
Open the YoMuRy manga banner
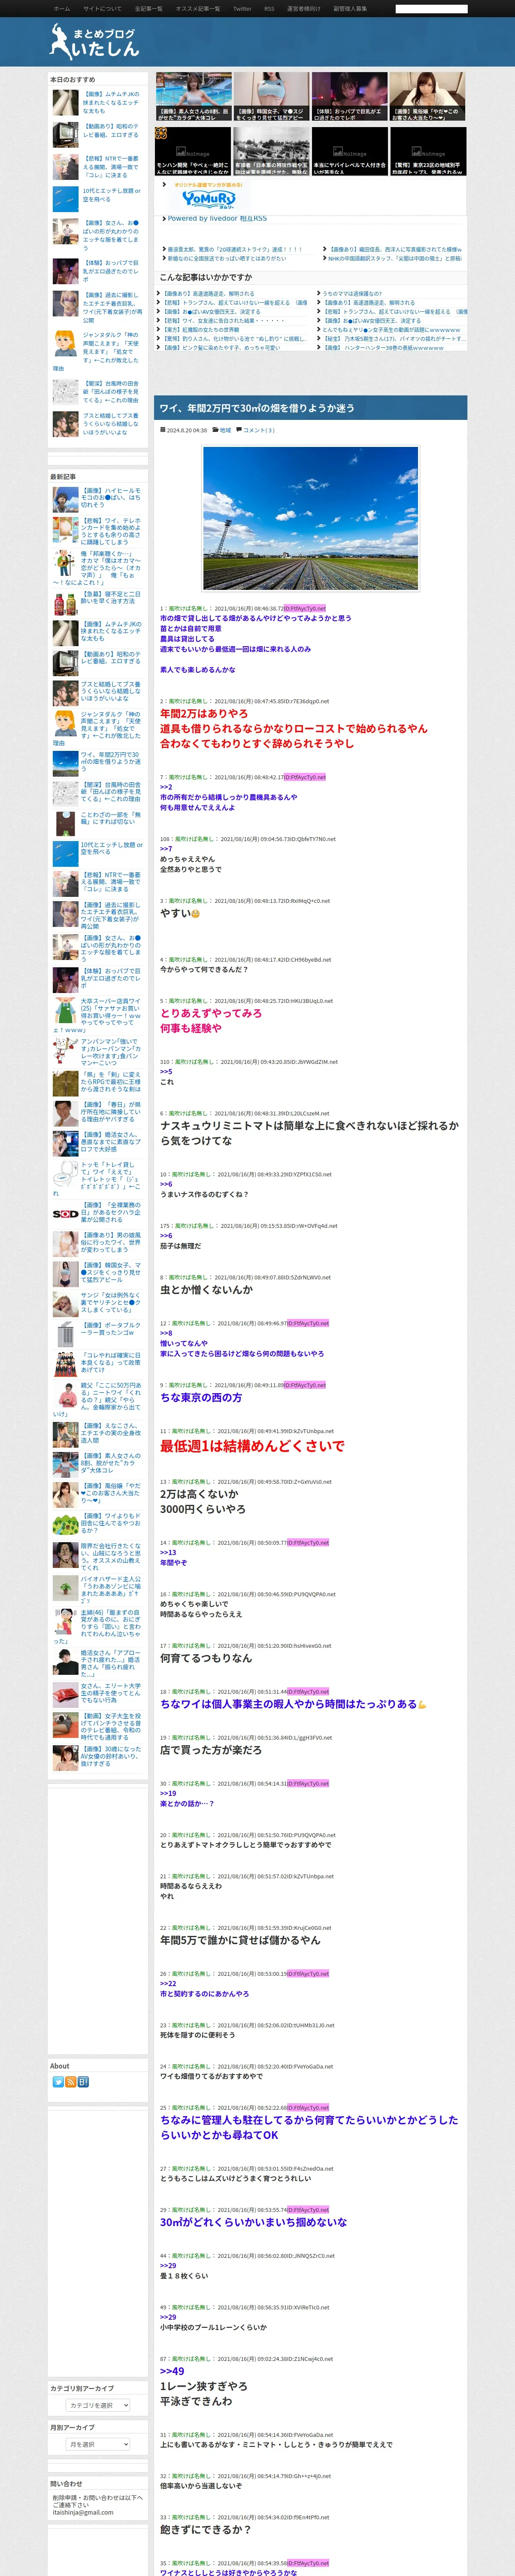coord(208,197)
